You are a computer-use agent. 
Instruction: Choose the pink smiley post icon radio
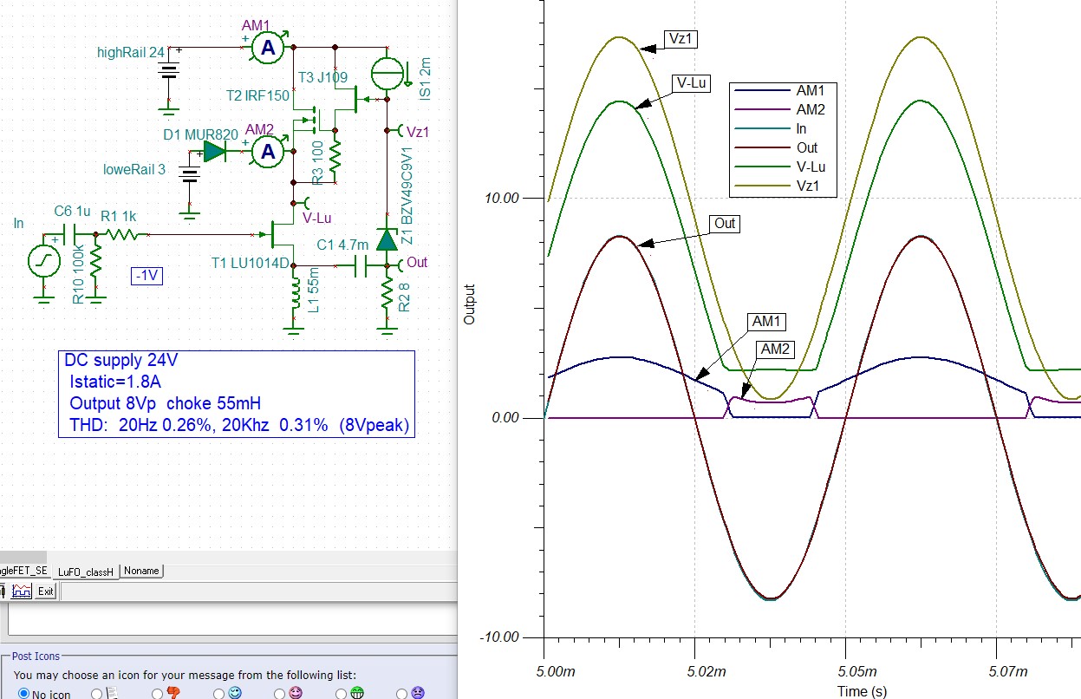(x=279, y=693)
